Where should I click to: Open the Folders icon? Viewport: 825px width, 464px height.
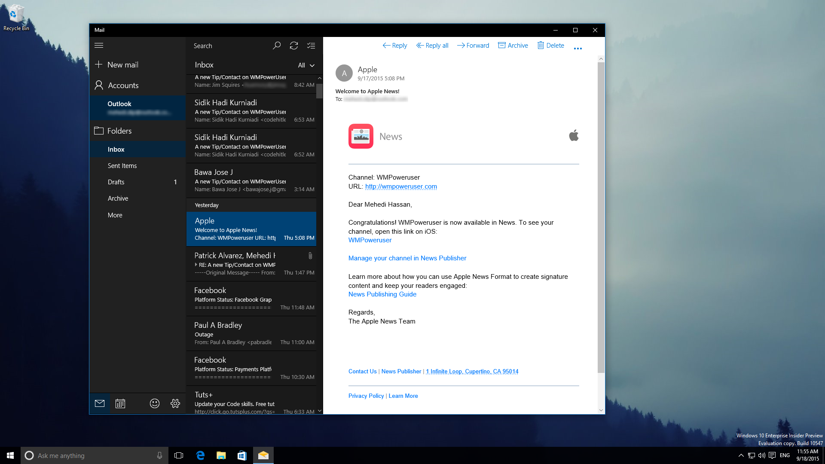[99, 131]
